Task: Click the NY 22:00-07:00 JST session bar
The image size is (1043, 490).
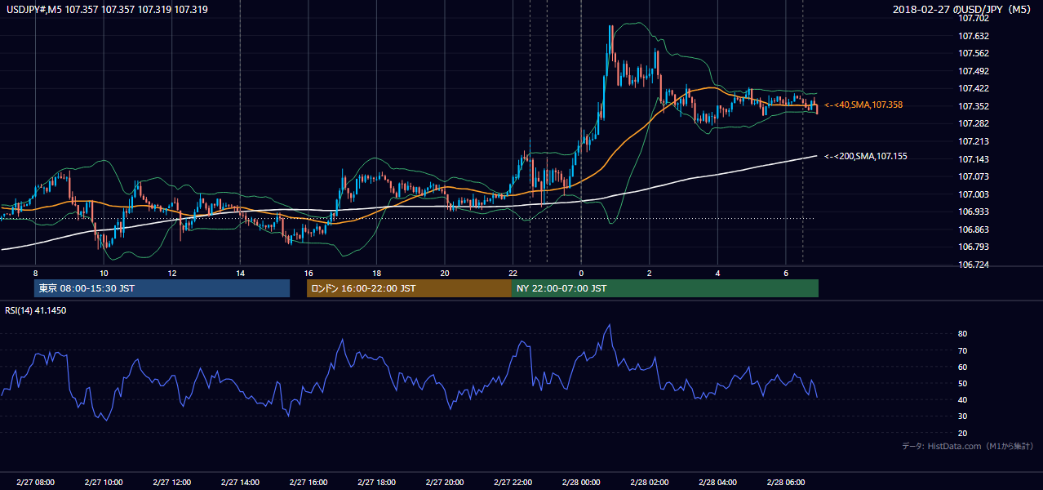Action: [x=665, y=288]
